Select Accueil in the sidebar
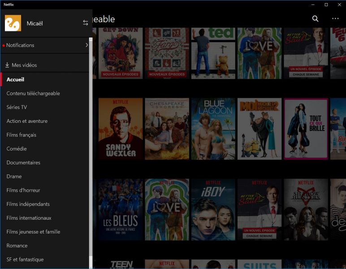The width and height of the screenshot is (346, 269). click(45, 79)
